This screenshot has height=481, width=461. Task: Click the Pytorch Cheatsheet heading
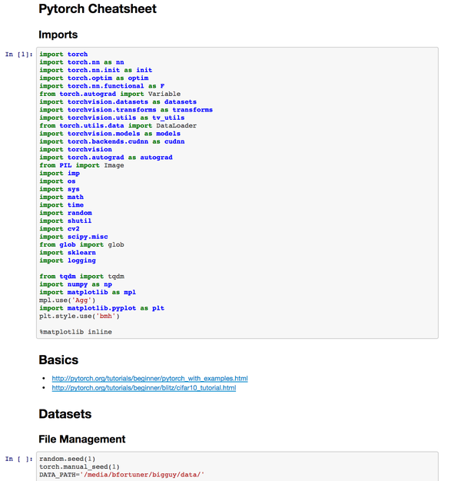pyautogui.click(x=98, y=9)
